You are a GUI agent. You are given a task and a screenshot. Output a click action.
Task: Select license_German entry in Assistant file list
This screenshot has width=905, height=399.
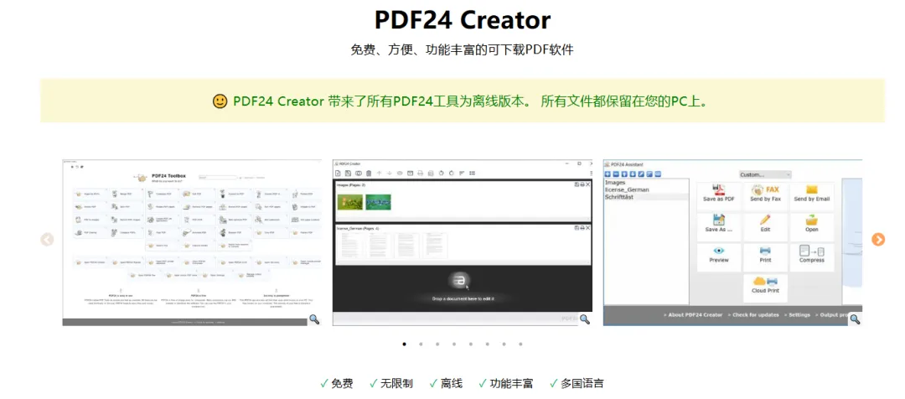tap(646, 190)
